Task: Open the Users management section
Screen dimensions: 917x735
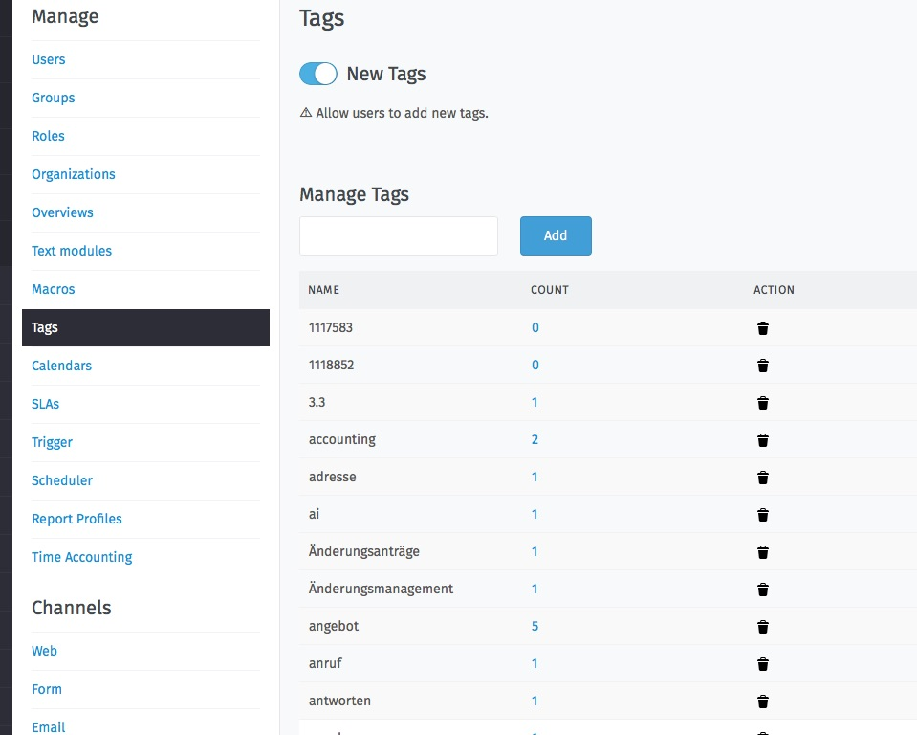Action: pos(48,59)
